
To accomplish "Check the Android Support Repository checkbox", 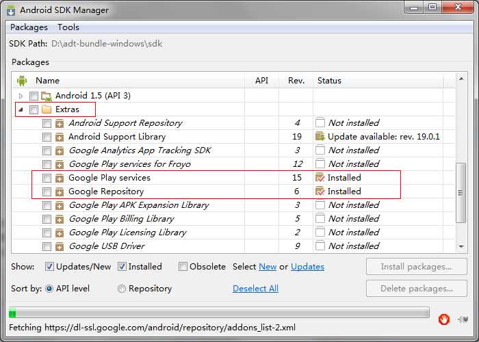I will click(47, 123).
